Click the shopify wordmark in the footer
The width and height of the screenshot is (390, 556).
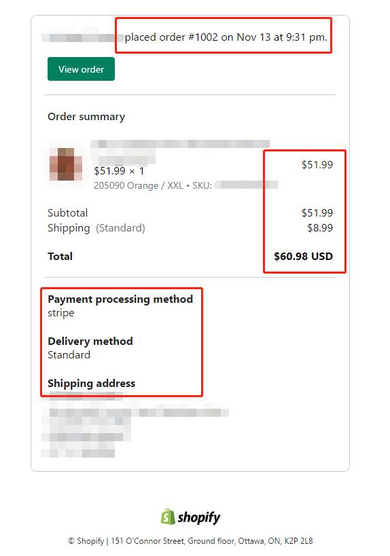tap(198, 518)
